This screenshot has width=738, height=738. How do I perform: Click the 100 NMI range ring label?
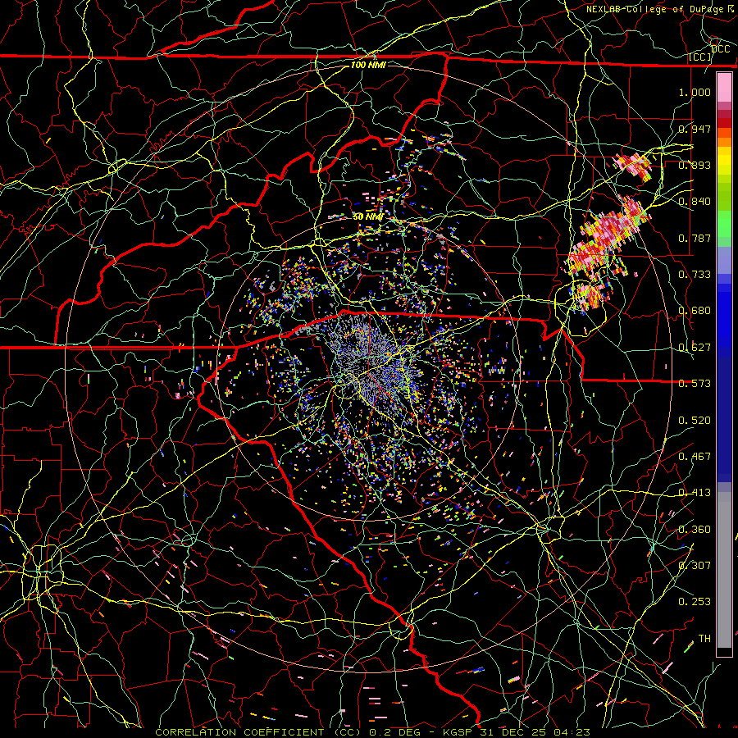[x=368, y=65]
